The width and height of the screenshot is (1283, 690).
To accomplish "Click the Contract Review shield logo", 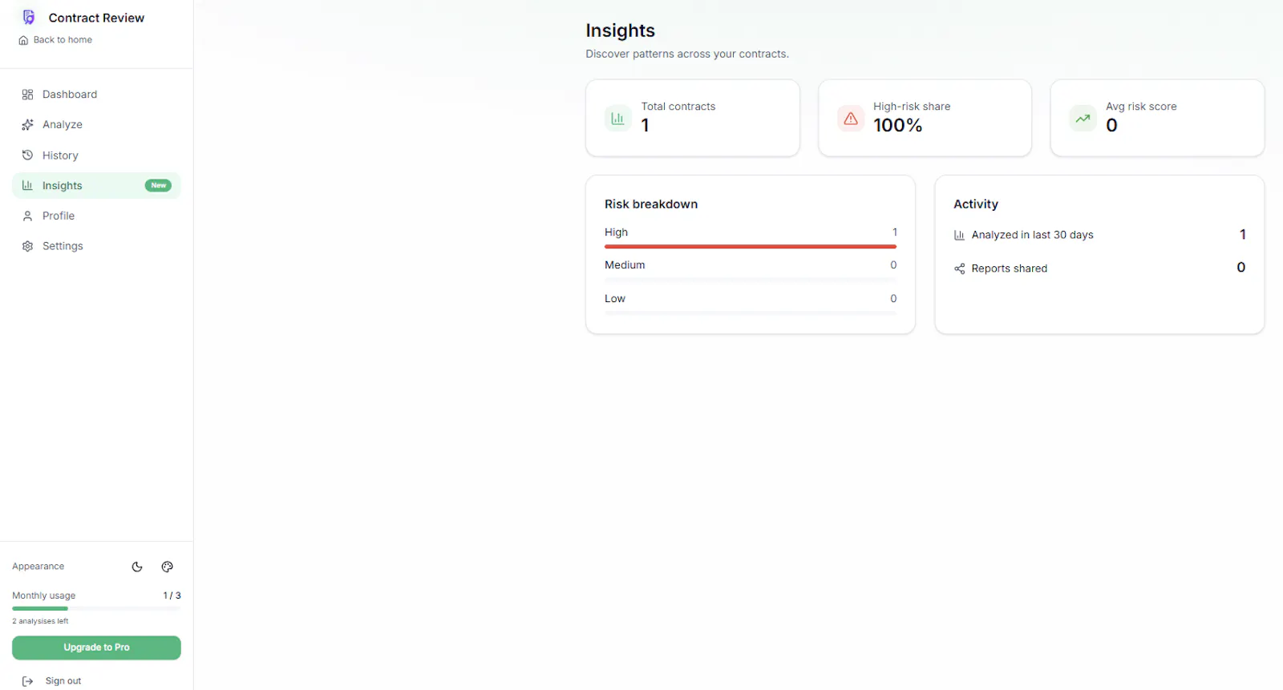I will (29, 18).
